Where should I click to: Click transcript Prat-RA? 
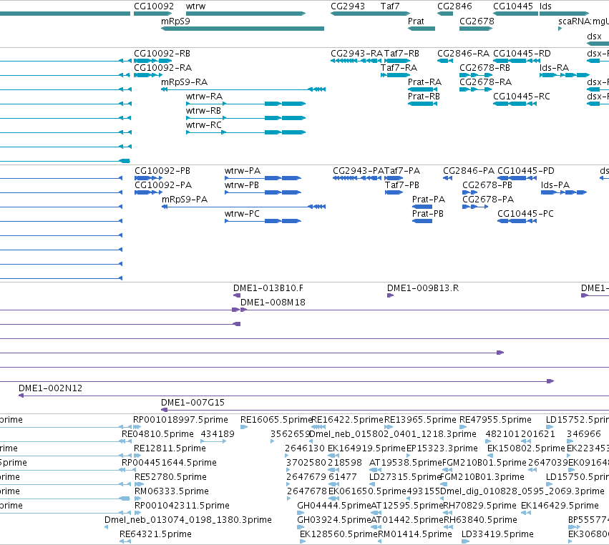424,82
